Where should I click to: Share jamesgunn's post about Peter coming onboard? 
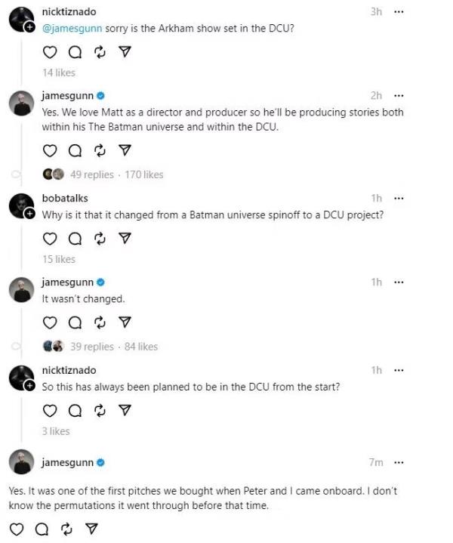point(91,529)
